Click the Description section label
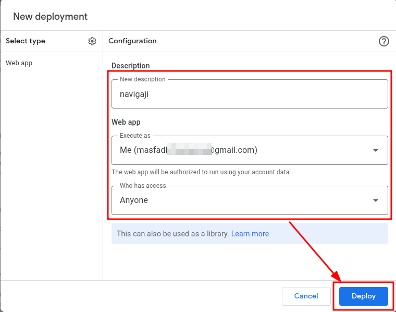Viewport: 396px width, 312px height. tap(131, 66)
